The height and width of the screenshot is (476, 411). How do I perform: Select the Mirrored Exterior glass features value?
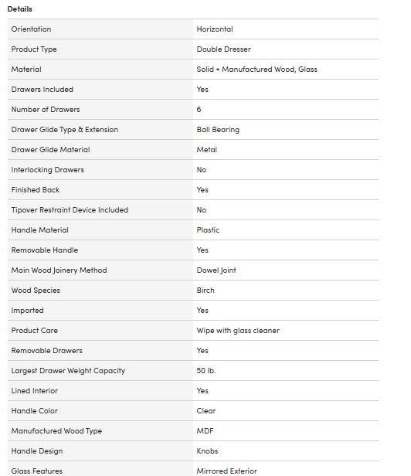(x=227, y=471)
